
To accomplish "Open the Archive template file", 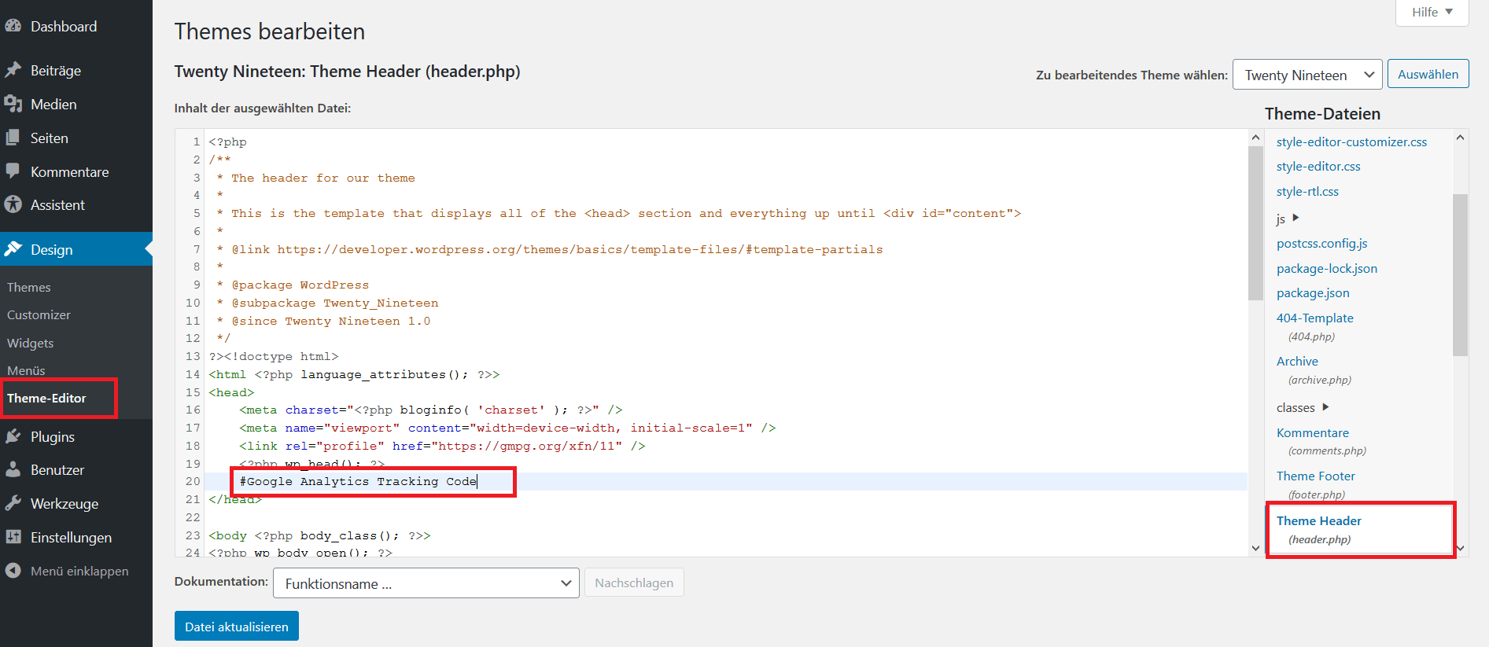I will tap(1297, 361).
